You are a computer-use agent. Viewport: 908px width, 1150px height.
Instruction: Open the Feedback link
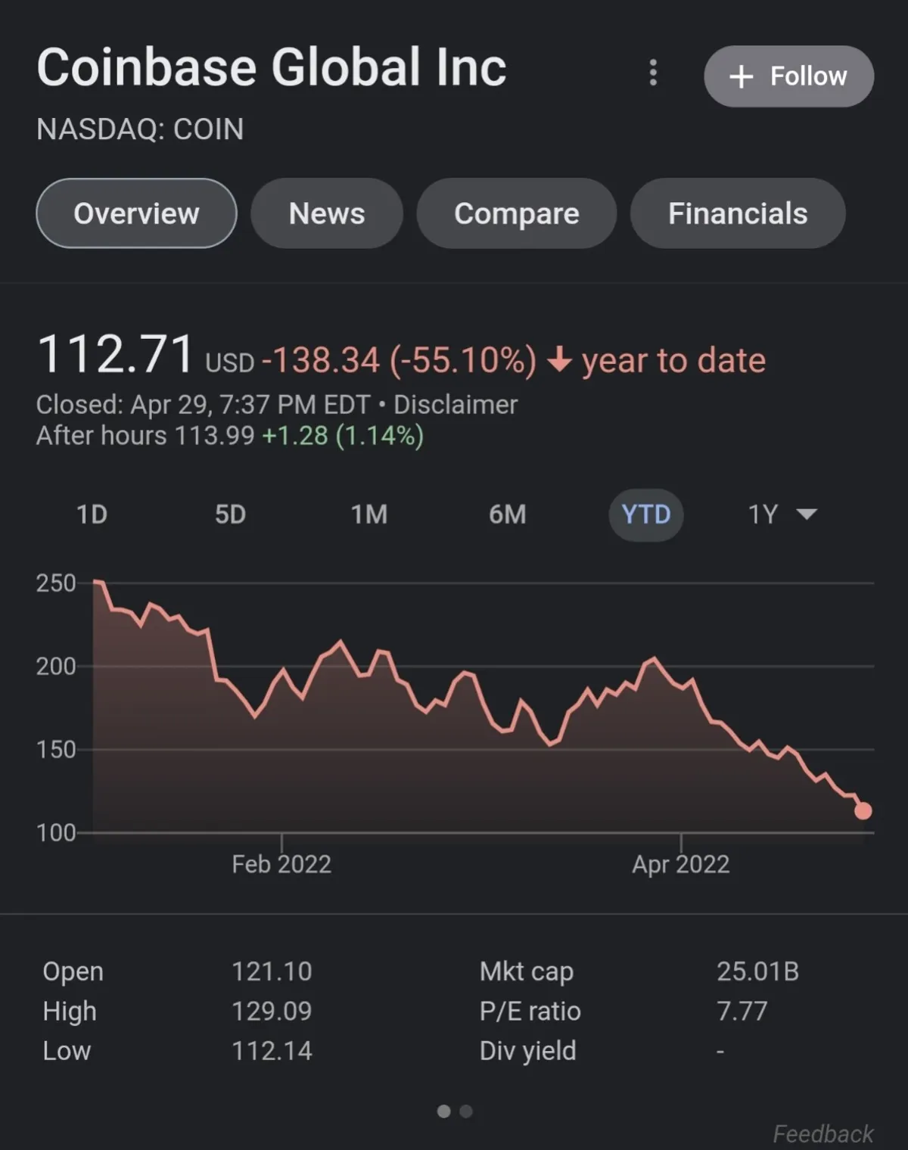[822, 1133]
